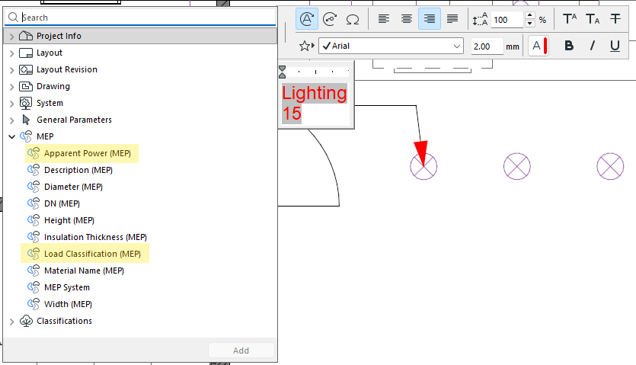Align text left

pos(384,19)
